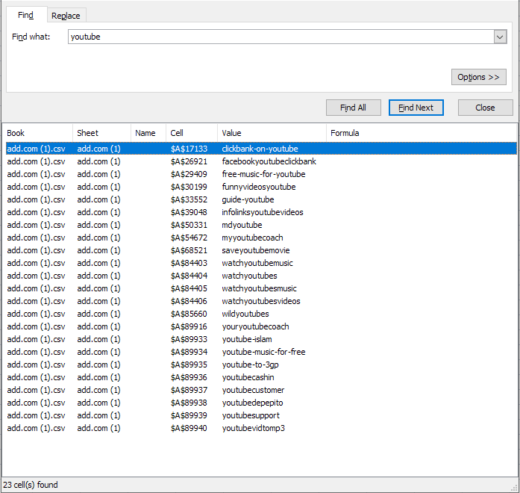Click cell reference $A$89940
Image resolution: width=520 pixels, height=493 pixels.
click(x=189, y=428)
